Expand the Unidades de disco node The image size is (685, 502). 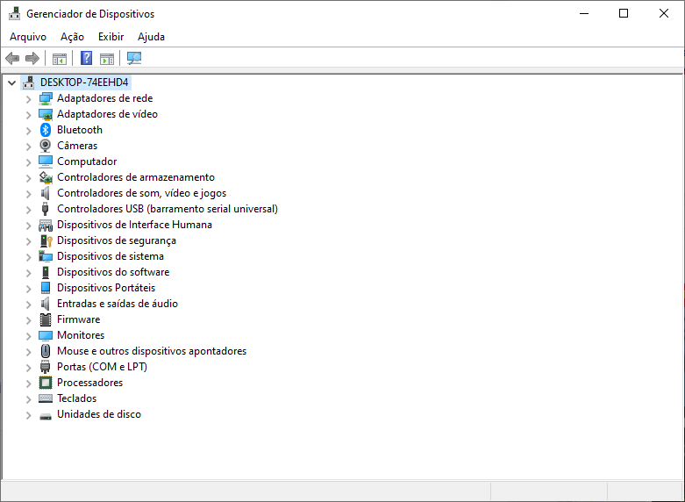click(29, 414)
